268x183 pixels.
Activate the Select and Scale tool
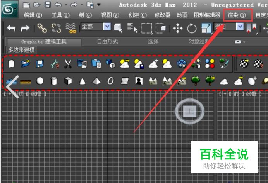point(206,28)
